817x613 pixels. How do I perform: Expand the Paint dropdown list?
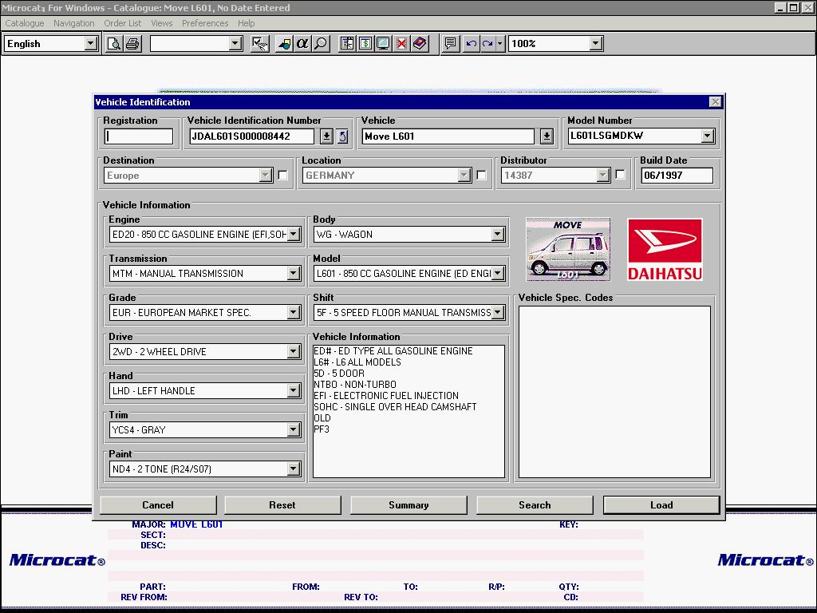[294, 469]
